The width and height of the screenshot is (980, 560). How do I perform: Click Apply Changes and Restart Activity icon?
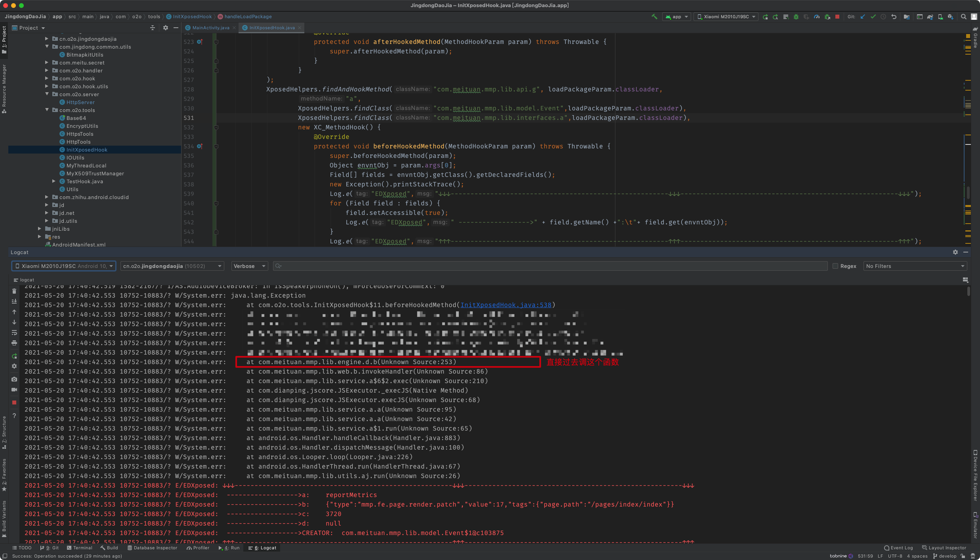tap(776, 17)
